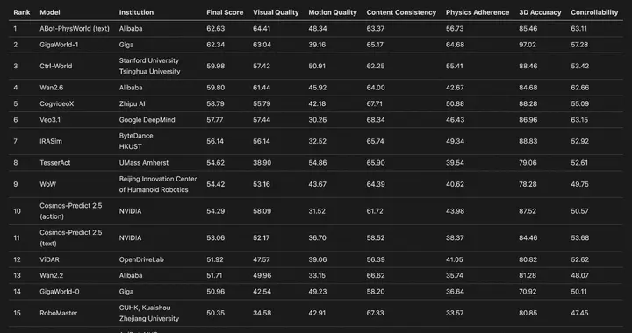Select the TesserAct model name
Image resolution: width=632 pixels, height=333 pixels.
(54, 162)
